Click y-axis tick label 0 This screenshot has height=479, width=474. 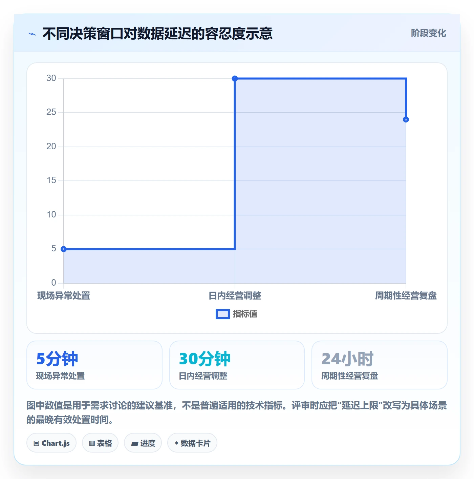53,283
